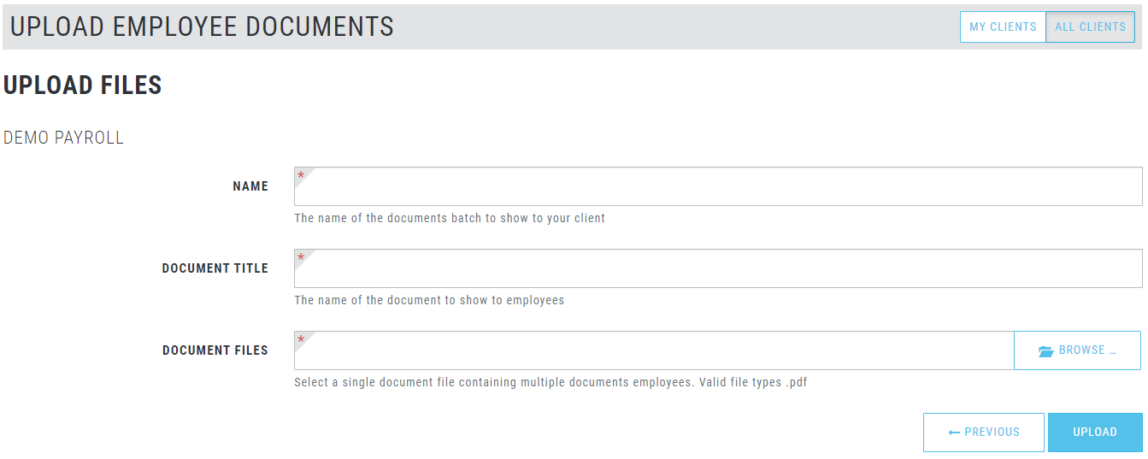
Task: Click the required asterisk in Document Files field
Action: coord(301,340)
